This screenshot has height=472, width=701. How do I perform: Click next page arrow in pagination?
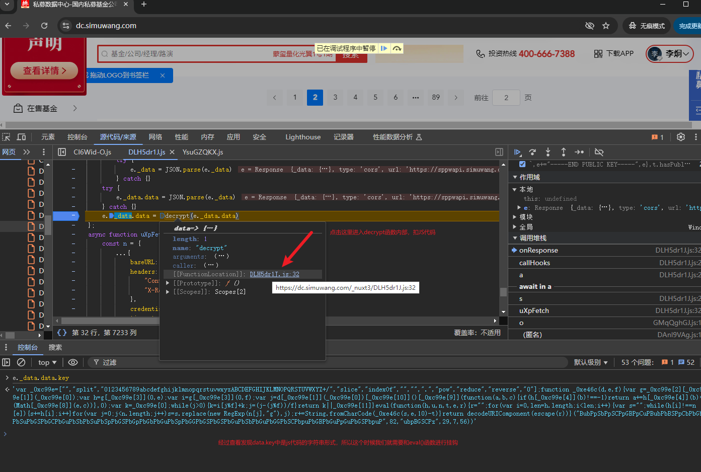coord(456,98)
